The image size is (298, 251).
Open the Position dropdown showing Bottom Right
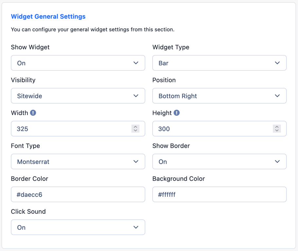pyautogui.click(x=219, y=96)
